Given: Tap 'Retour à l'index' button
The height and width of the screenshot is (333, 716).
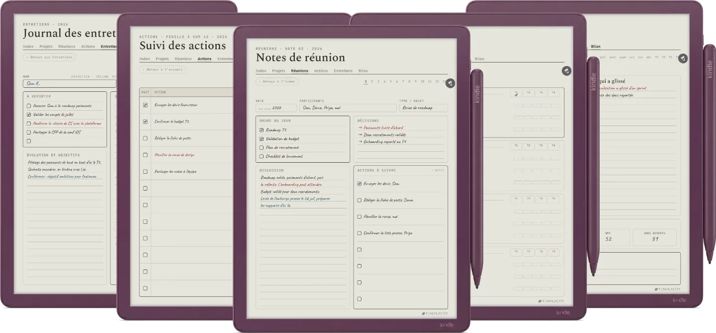Looking at the screenshot, I should [x=277, y=81].
